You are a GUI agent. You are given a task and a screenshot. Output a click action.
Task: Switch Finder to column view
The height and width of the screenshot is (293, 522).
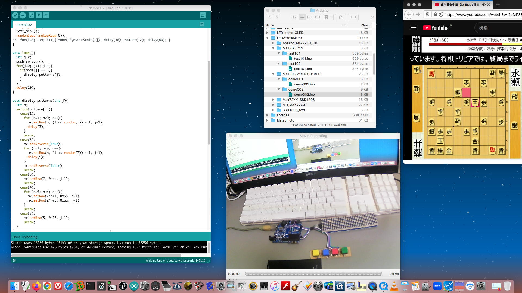(x=310, y=17)
